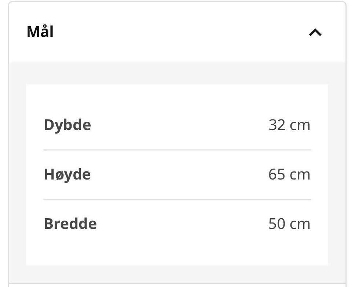
Task: Collapse the Mål section using chevron
Action: click(315, 33)
